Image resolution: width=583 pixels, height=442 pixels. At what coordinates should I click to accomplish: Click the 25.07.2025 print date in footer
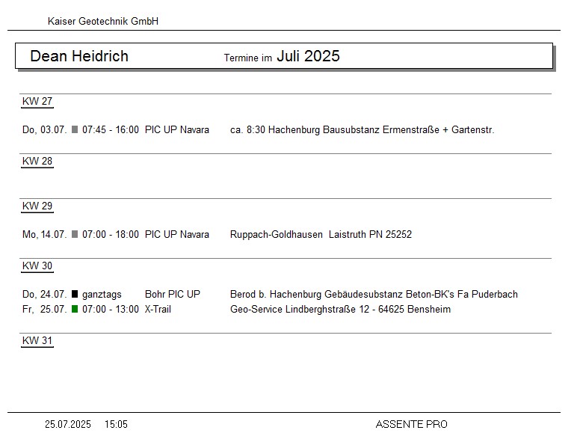coord(68,425)
